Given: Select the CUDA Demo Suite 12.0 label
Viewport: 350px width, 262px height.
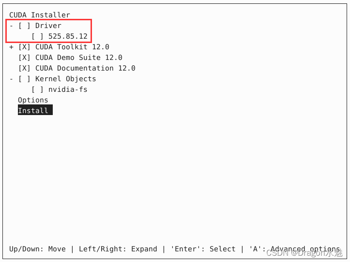Looking at the screenshot, I should pos(79,58).
